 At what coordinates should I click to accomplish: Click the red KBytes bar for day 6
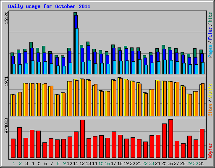[45, 150]
